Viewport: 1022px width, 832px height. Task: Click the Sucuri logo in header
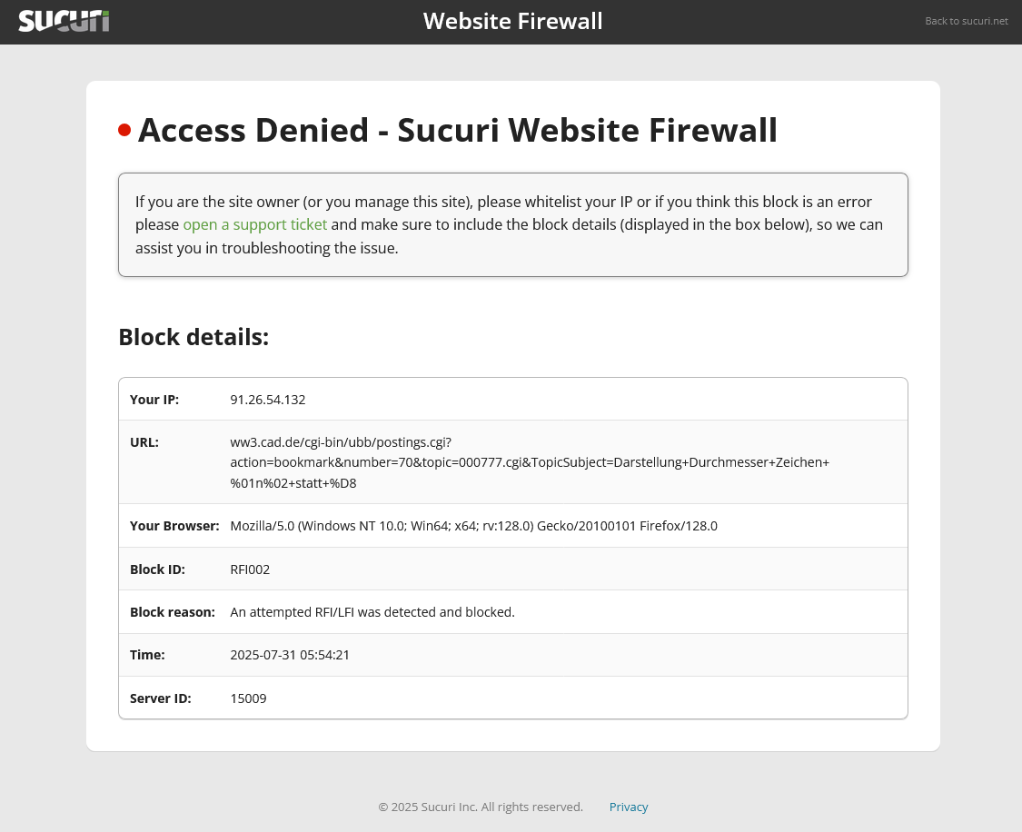click(x=64, y=21)
